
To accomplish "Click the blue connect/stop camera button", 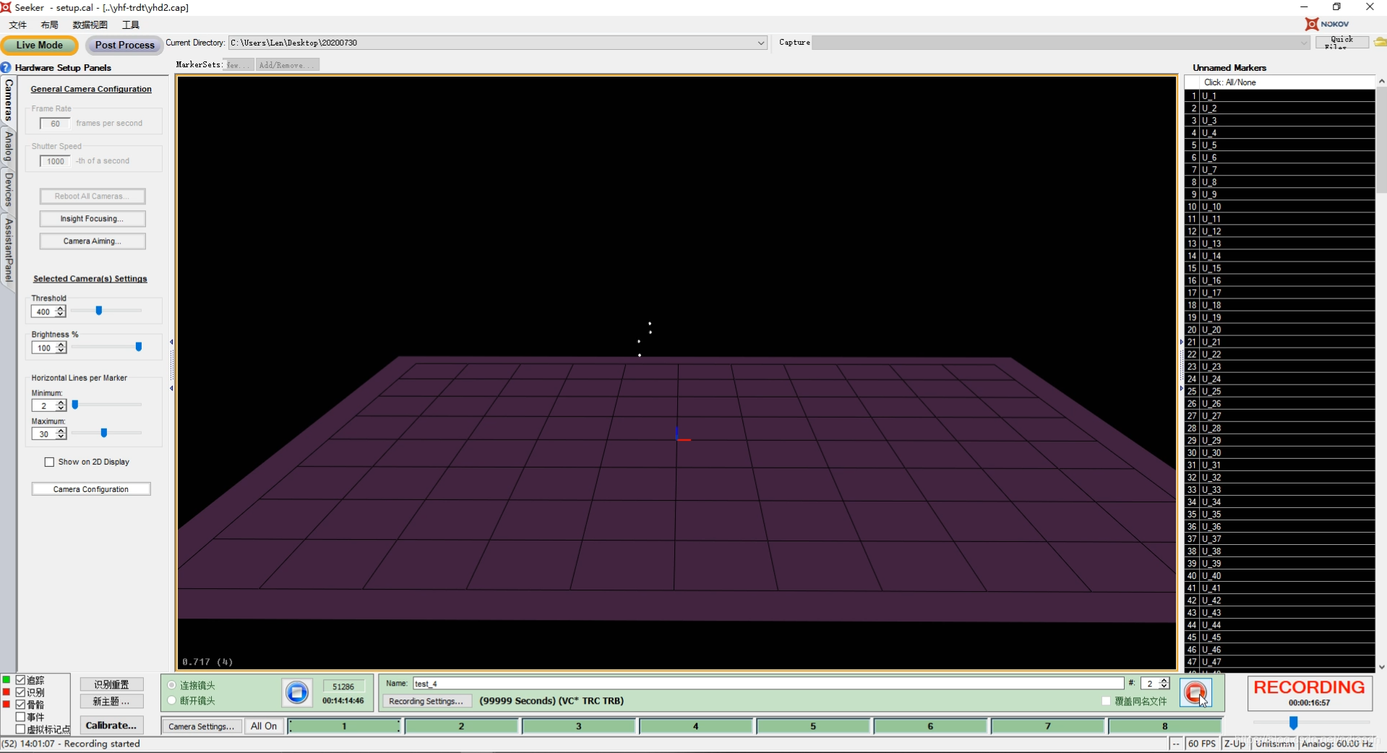I will (x=296, y=692).
